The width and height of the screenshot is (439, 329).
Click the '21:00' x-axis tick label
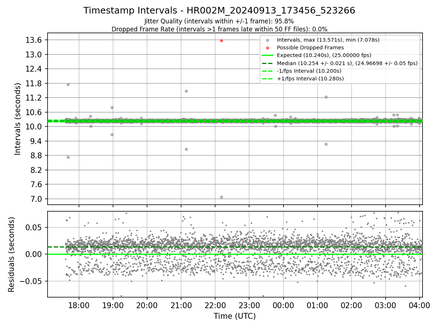pos(181,305)
